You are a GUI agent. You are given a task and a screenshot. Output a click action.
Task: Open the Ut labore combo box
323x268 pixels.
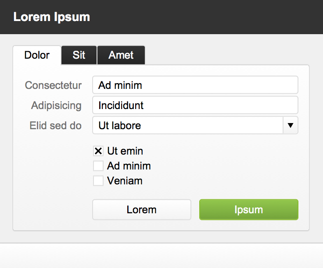click(x=195, y=125)
